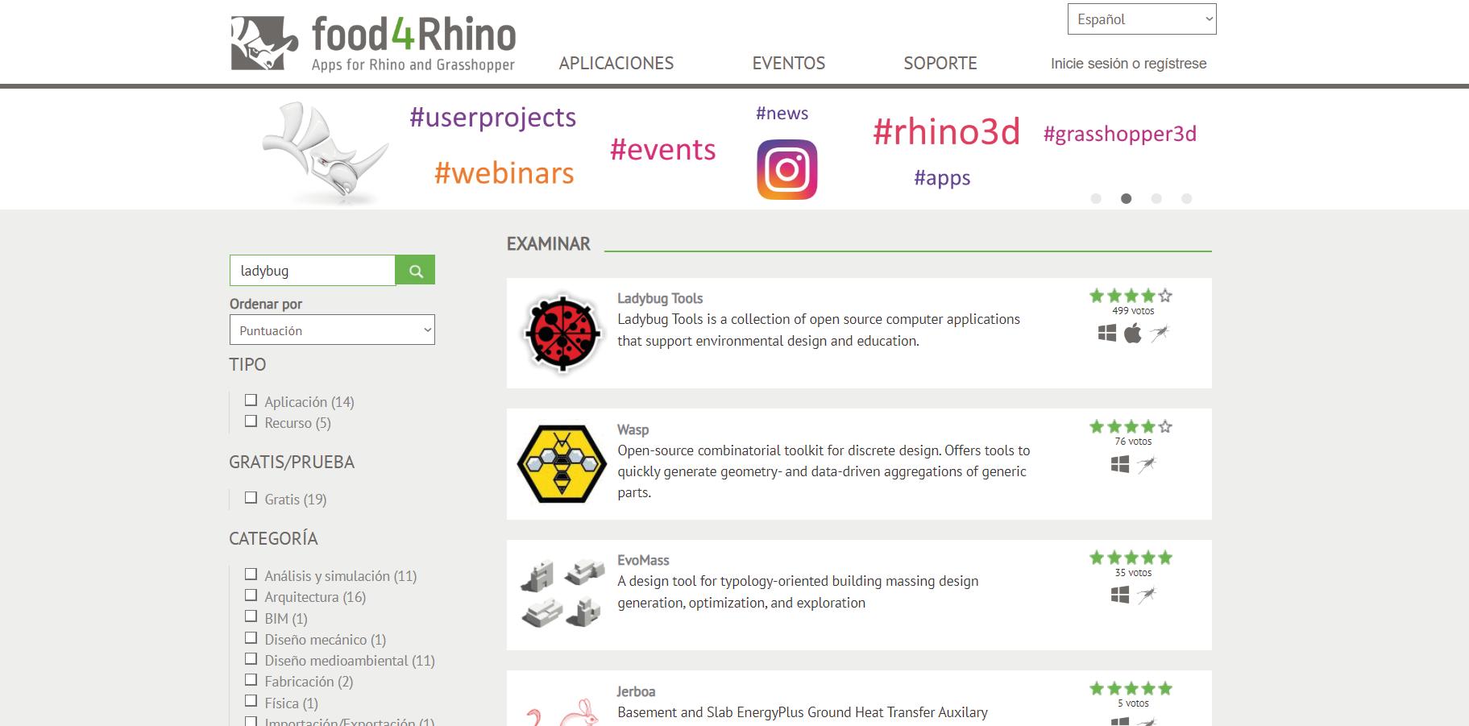Check Análisis y simulación (11) category

tap(251, 575)
